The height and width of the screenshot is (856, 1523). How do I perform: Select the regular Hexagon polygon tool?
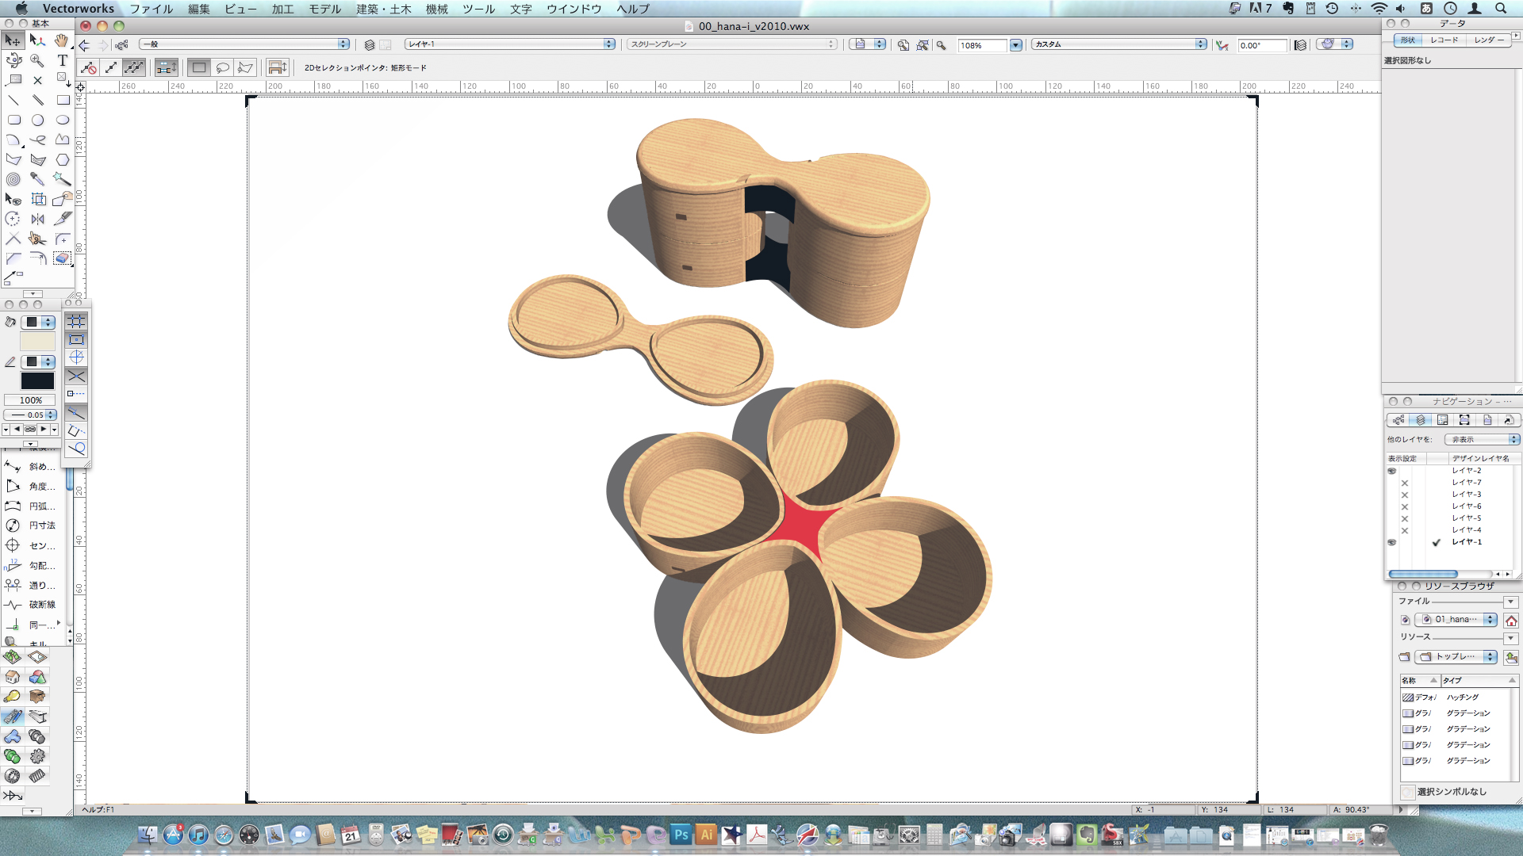click(x=62, y=159)
